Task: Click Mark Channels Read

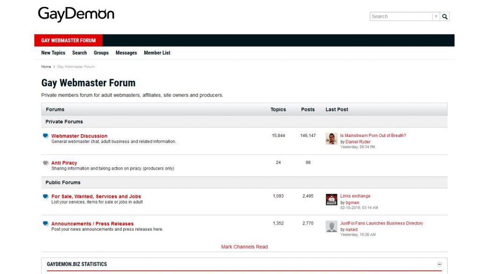Action: (x=245, y=247)
